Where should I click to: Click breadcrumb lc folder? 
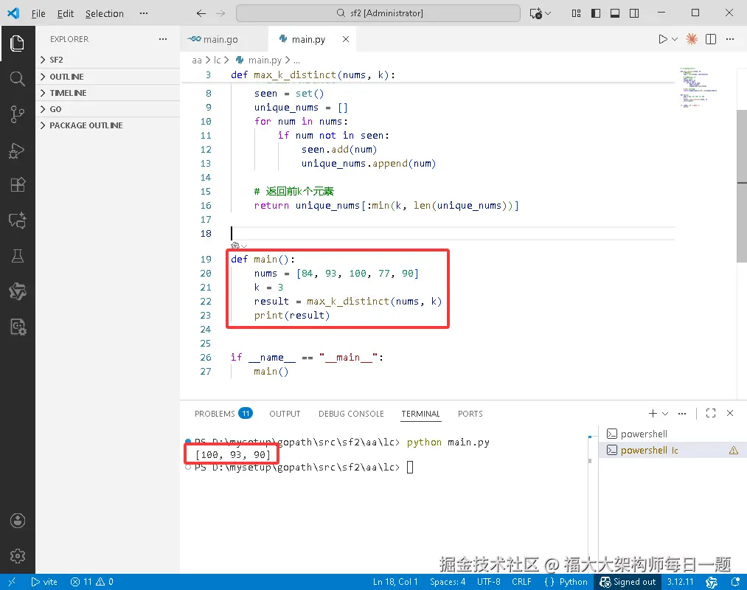(217, 60)
